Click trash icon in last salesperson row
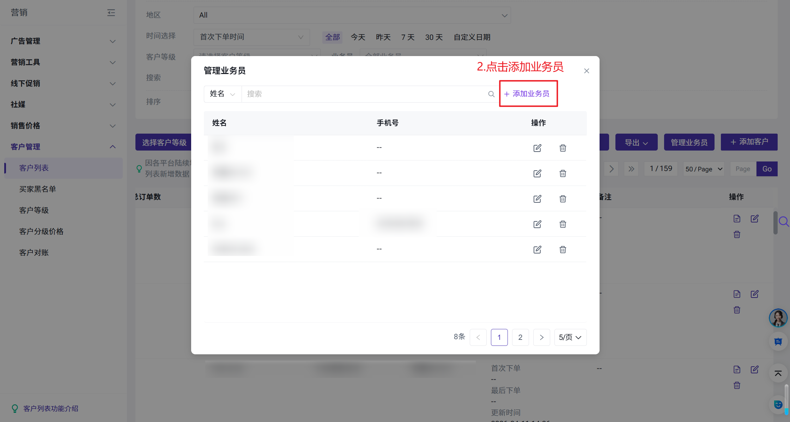Screen dimensions: 790x422 coord(563,250)
